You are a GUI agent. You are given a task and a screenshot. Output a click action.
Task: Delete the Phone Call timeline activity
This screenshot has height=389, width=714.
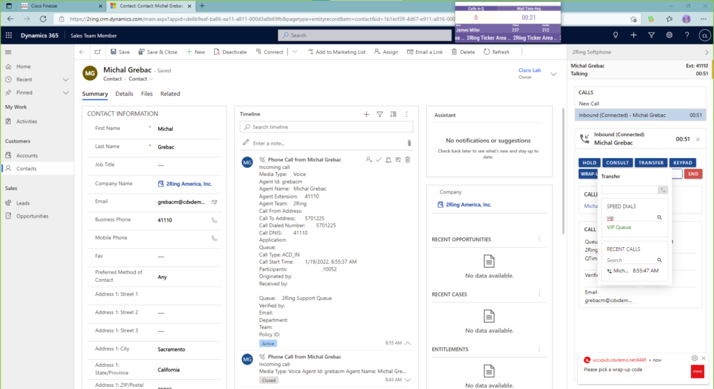pos(407,160)
